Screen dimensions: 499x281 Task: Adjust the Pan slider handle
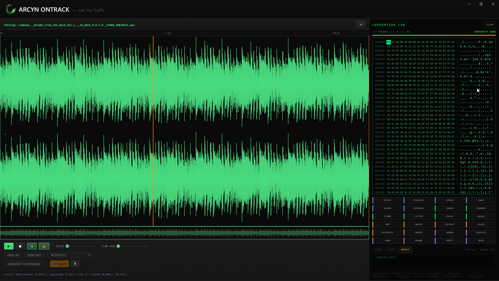[118, 246]
